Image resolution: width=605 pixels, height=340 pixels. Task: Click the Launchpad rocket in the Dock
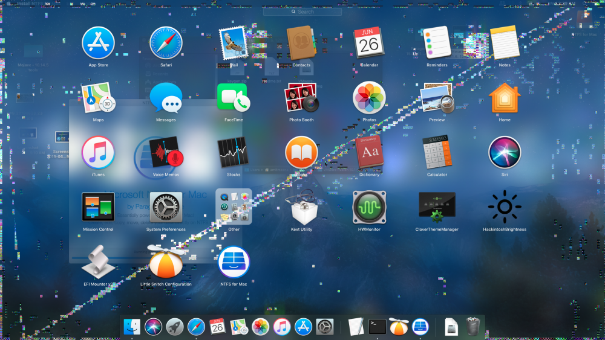174,327
